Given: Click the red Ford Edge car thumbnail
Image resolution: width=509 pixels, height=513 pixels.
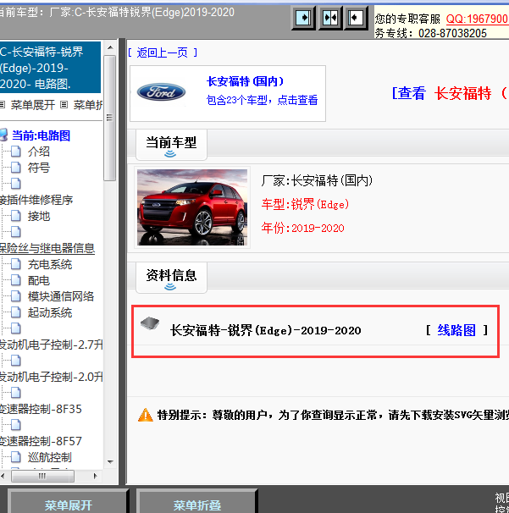Looking at the screenshot, I should pos(192,207).
